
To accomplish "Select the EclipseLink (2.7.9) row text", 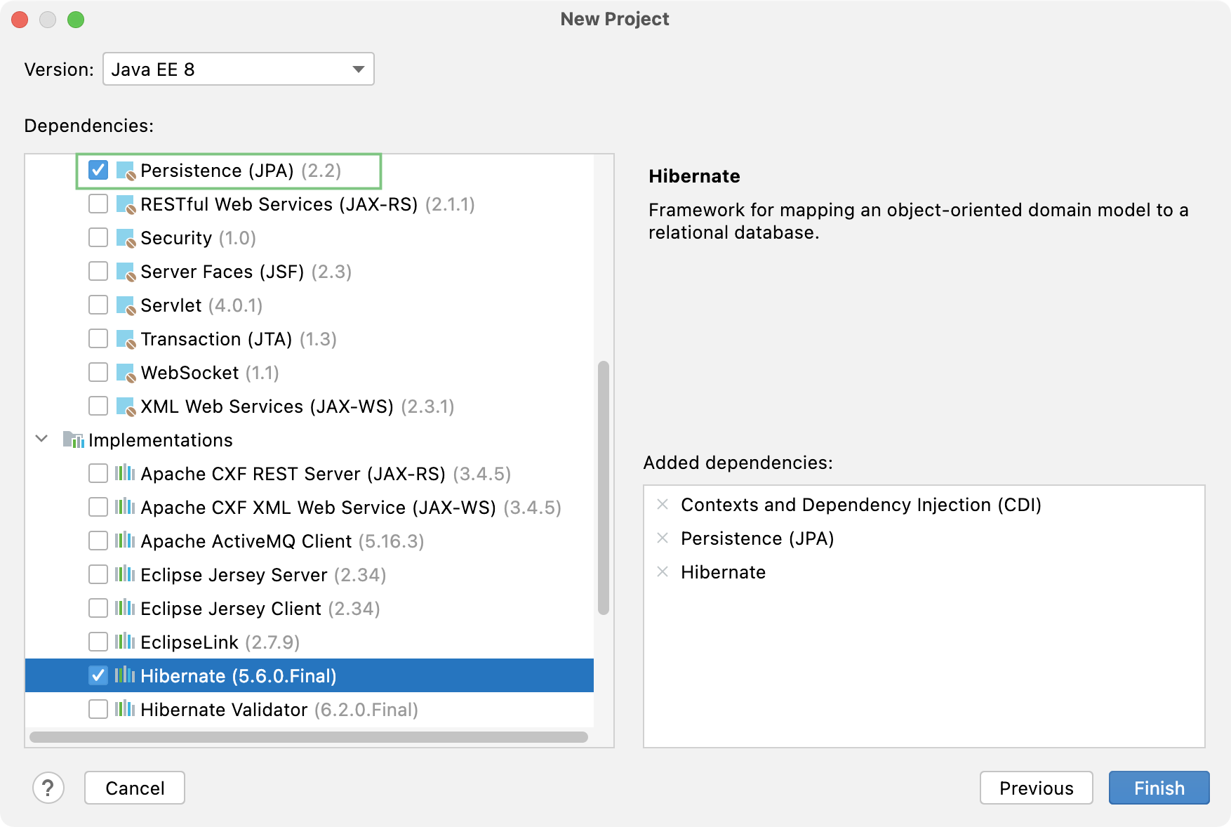I will point(220,642).
